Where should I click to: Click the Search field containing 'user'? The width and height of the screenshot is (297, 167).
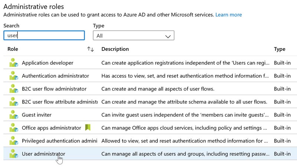click(44, 35)
